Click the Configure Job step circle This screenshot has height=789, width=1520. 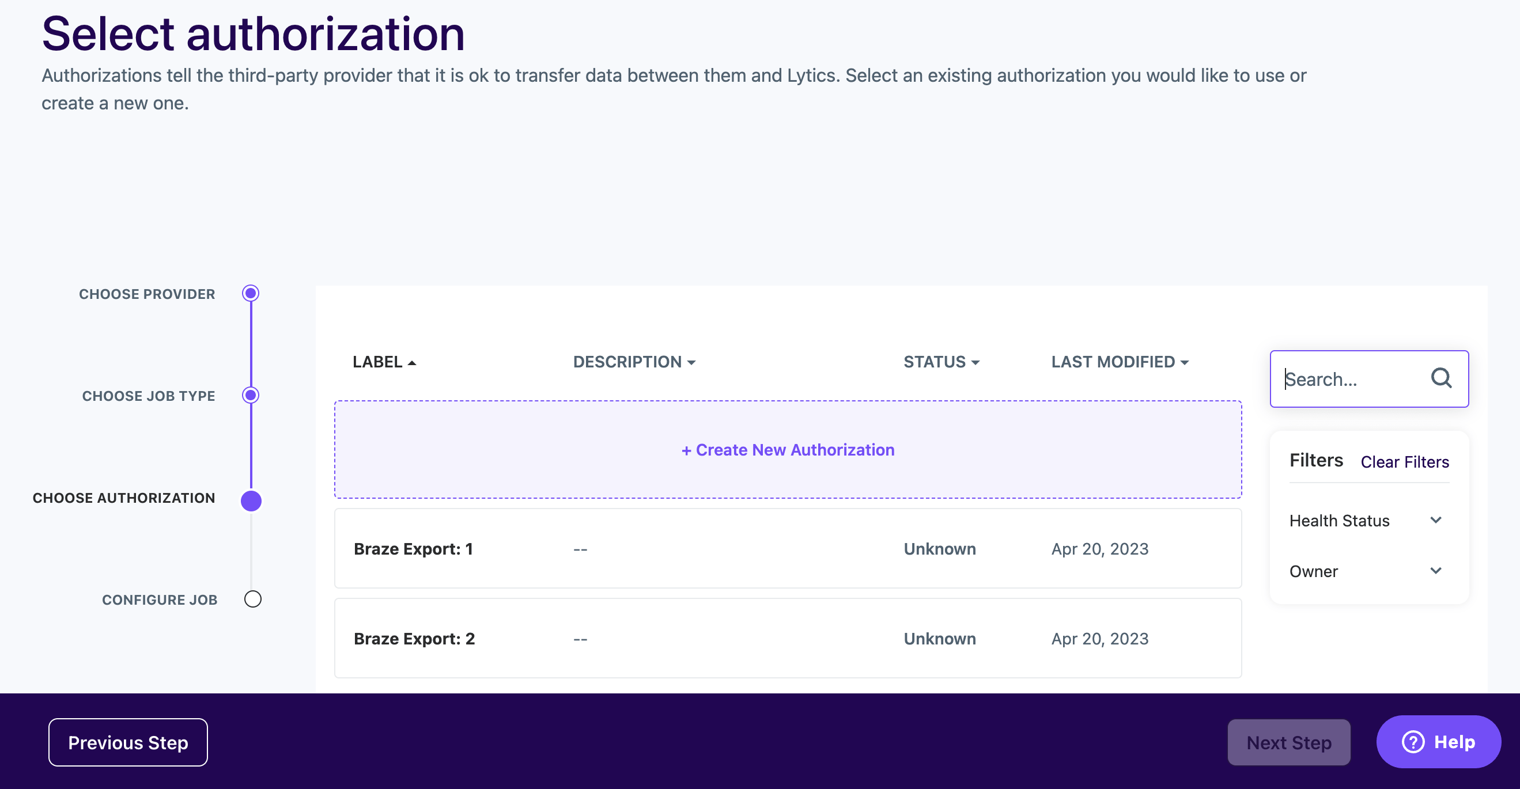tap(252, 599)
